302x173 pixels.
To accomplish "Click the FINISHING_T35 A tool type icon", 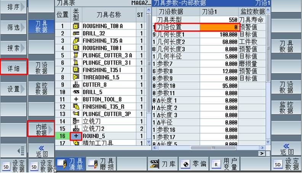I will point(76,41).
